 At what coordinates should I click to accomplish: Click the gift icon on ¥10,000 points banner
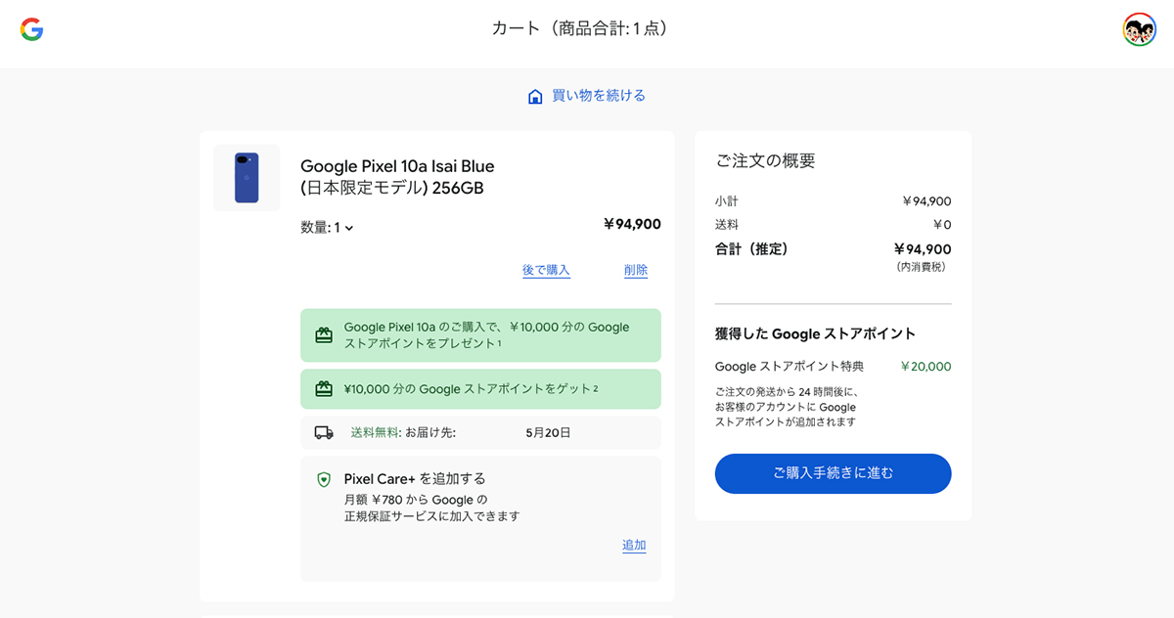click(324, 389)
